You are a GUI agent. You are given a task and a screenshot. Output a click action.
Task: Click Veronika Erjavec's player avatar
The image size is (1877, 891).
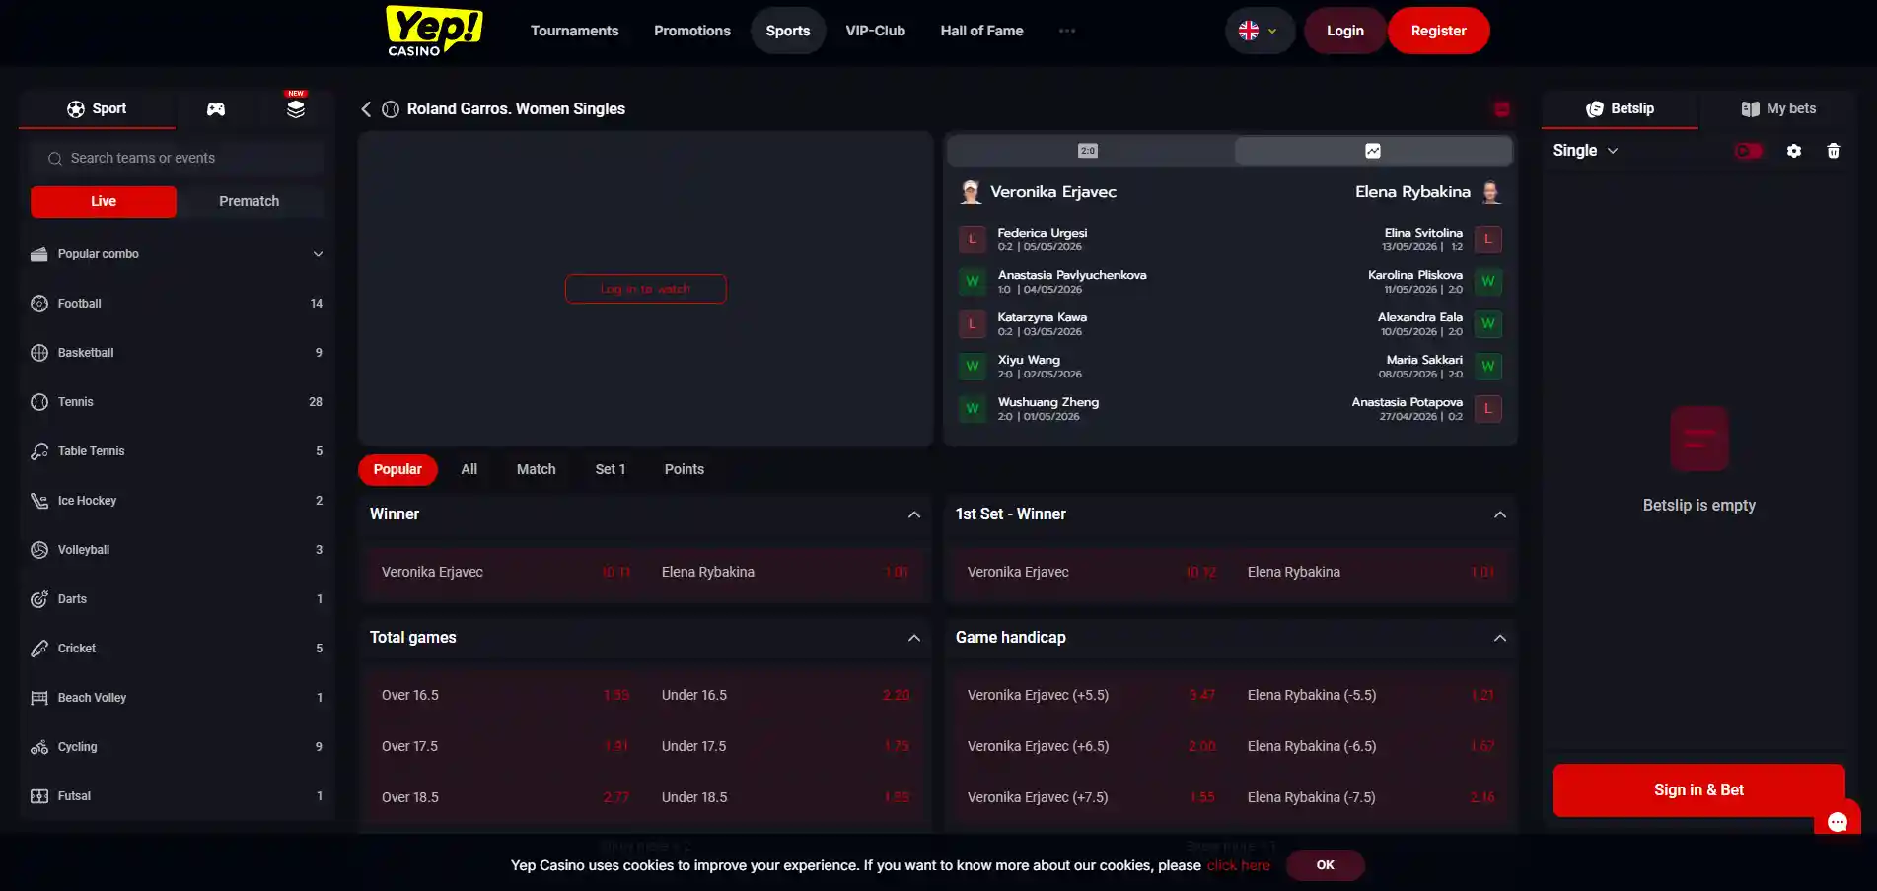[x=971, y=192]
